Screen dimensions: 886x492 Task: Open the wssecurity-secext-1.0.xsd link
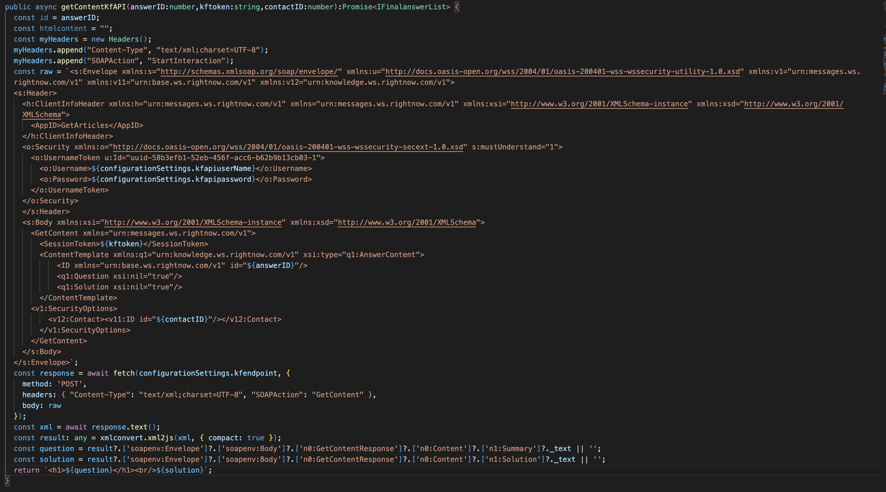288,147
